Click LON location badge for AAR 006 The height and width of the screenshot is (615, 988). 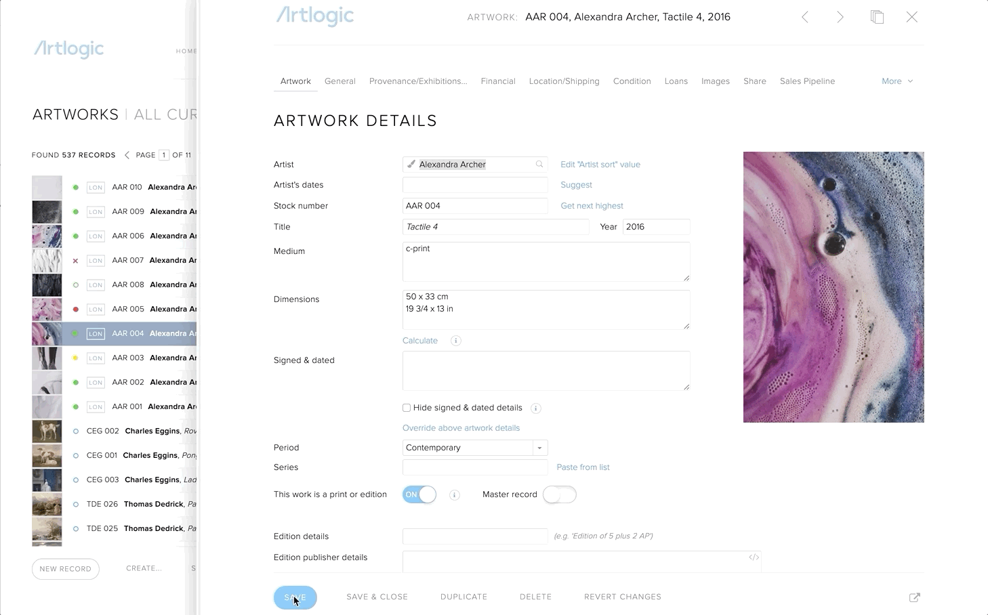point(96,236)
